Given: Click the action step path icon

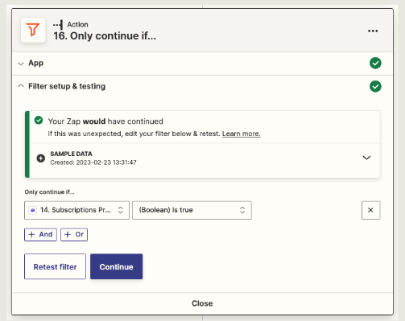Looking at the screenshot, I should coord(58,25).
